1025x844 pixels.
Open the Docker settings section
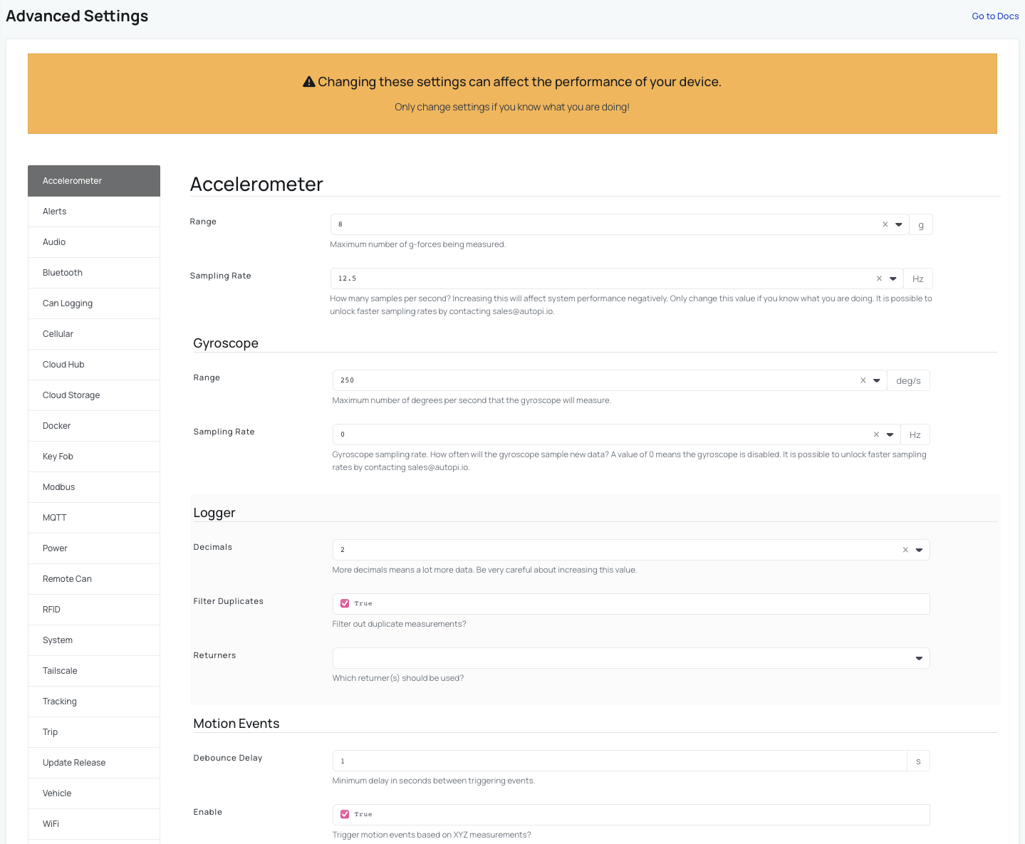pyautogui.click(x=94, y=426)
